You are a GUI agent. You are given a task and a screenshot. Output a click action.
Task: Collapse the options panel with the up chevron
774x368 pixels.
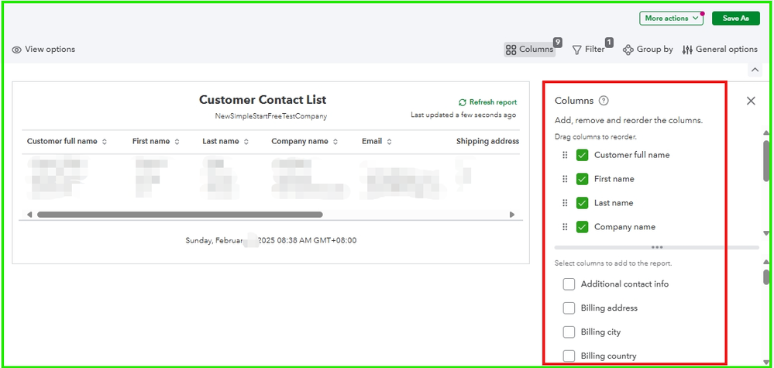pyautogui.click(x=755, y=70)
